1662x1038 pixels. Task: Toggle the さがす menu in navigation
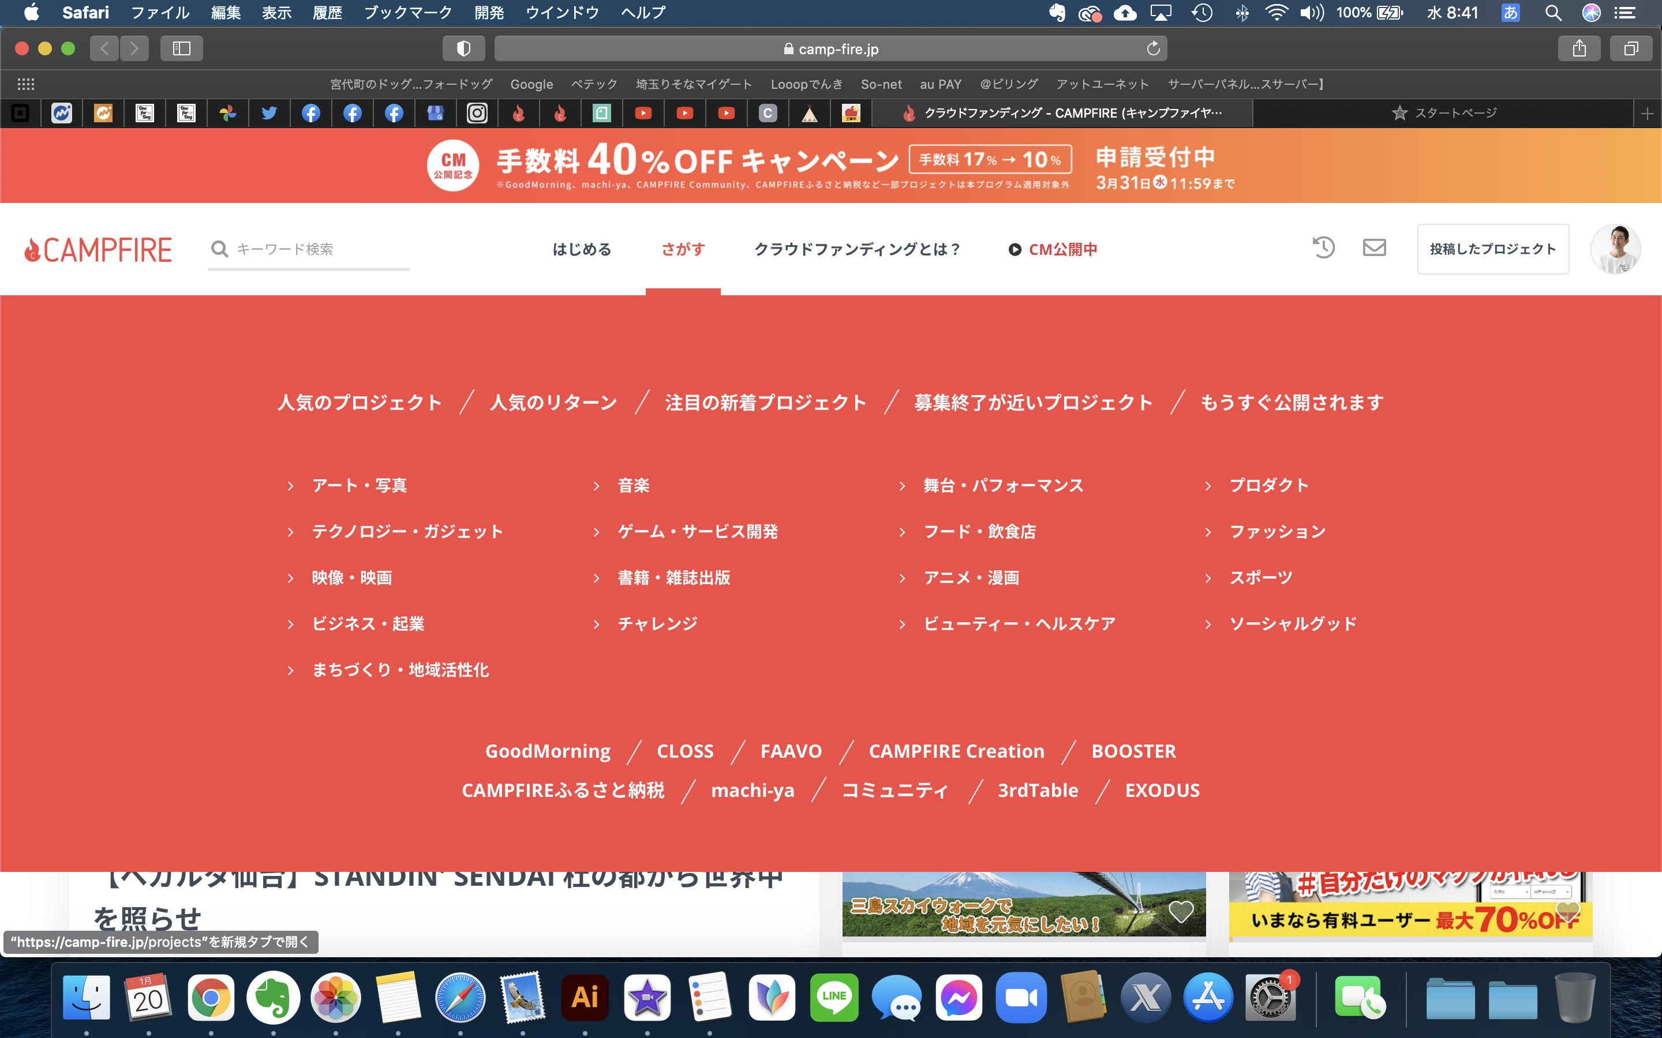click(x=683, y=249)
